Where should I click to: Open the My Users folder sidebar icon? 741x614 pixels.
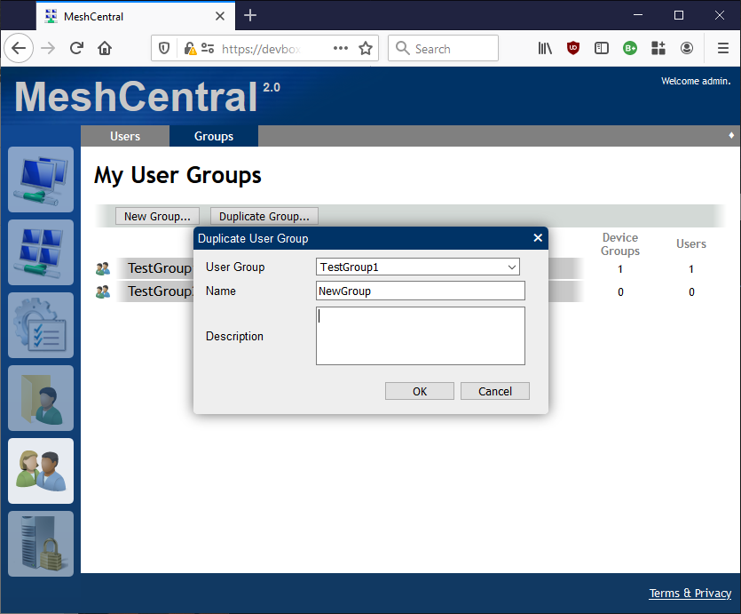tap(41, 397)
